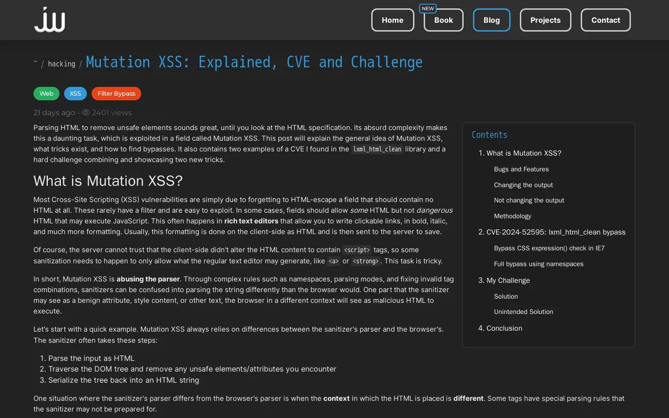Click the tilde home breadcrumb
Image resolution: width=669 pixels, height=418 pixels.
click(x=35, y=63)
